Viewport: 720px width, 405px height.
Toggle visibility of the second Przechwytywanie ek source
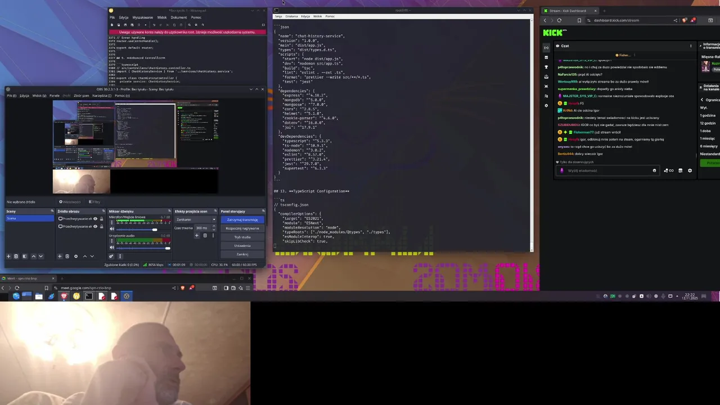pyautogui.click(x=95, y=227)
